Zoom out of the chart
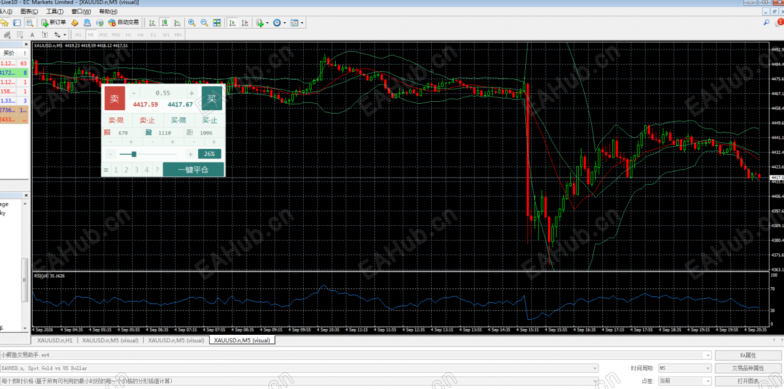The height and width of the screenshot is (389, 784). click(x=204, y=22)
